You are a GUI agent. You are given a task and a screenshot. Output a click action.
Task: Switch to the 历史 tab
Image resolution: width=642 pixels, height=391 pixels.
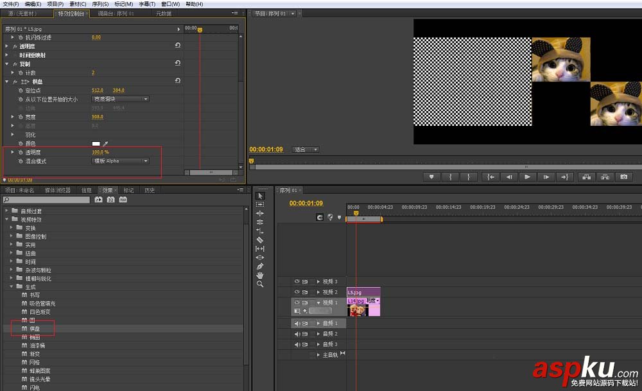pyautogui.click(x=150, y=191)
